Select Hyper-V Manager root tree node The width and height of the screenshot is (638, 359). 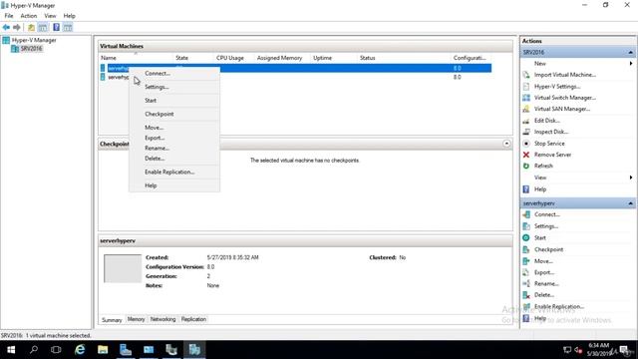(34, 40)
